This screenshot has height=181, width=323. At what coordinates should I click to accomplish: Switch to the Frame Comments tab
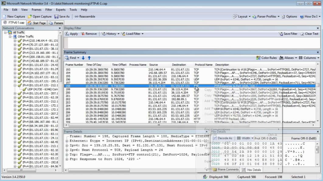pos(226,170)
